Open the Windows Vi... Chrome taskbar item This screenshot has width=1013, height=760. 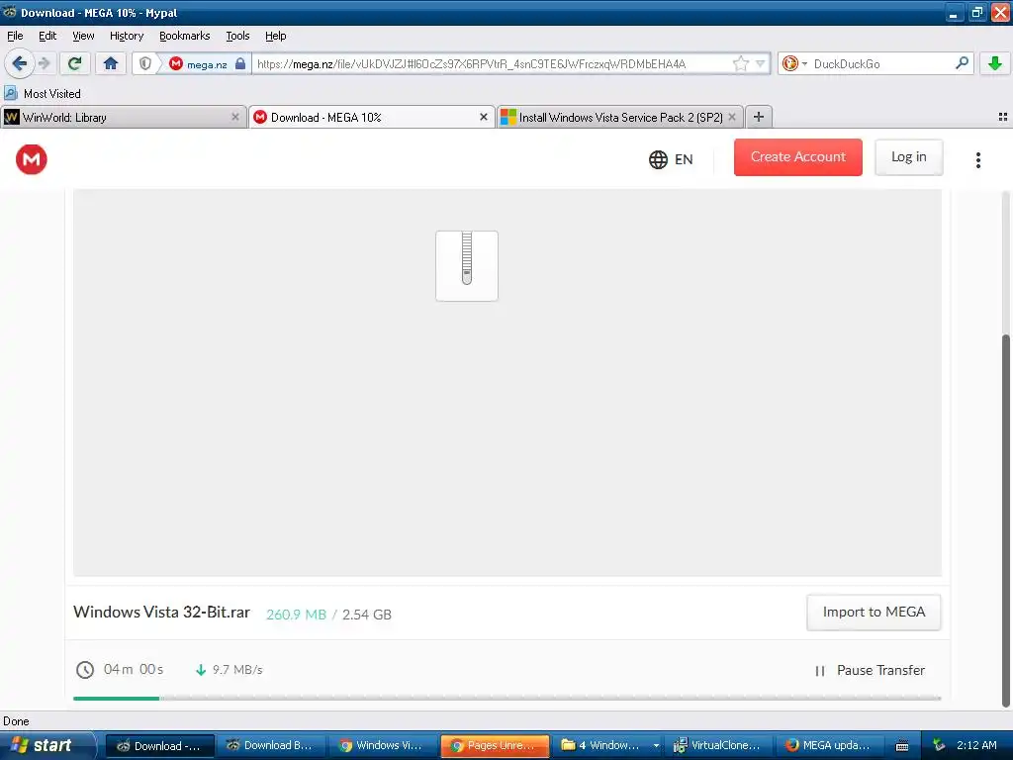coord(382,745)
